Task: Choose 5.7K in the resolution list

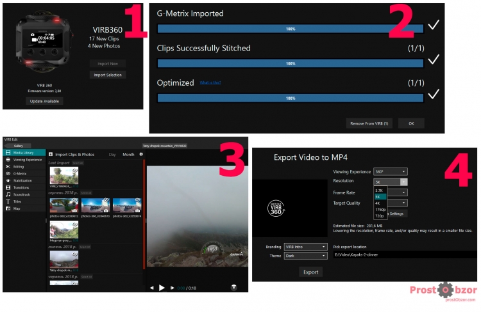Action: 380,191
